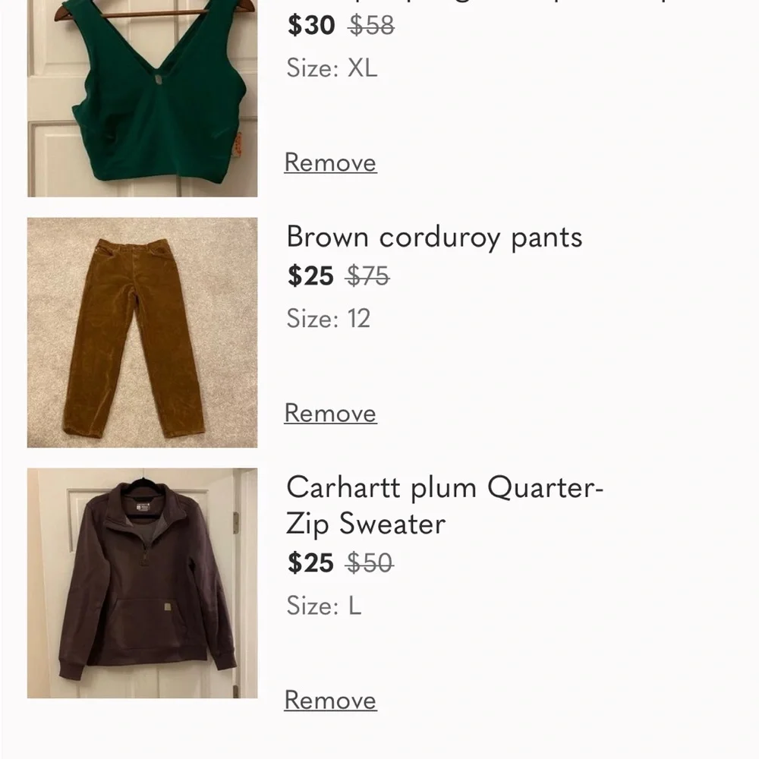Click Size 12 under Brown corduroy pants
The image size is (759, 759).
click(328, 320)
